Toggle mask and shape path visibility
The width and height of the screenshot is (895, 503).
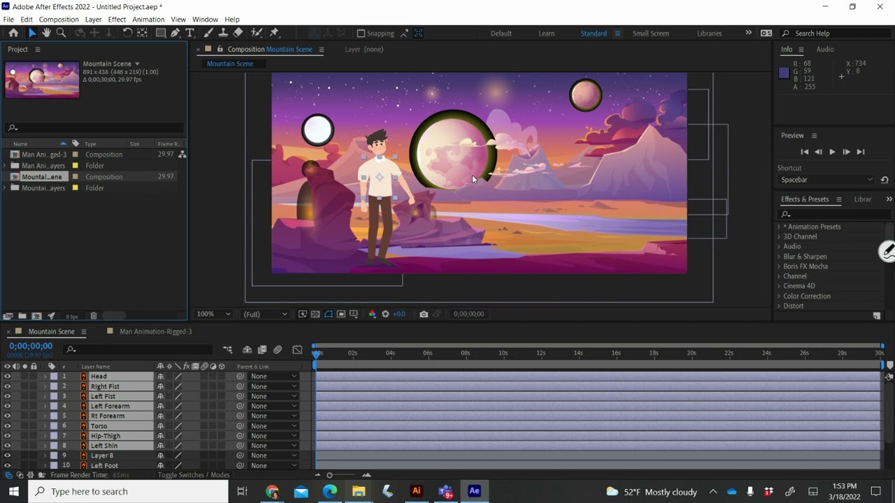[x=329, y=314]
